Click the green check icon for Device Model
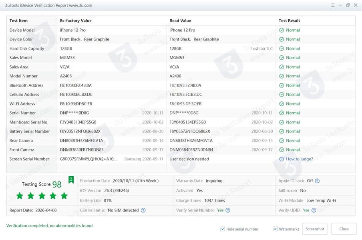362x240 pixels. [x=282, y=30]
